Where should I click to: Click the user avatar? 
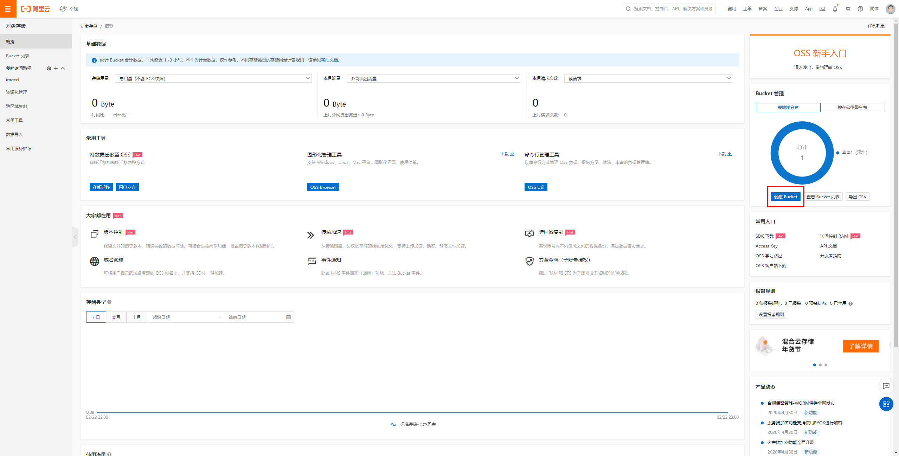click(x=890, y=9)
